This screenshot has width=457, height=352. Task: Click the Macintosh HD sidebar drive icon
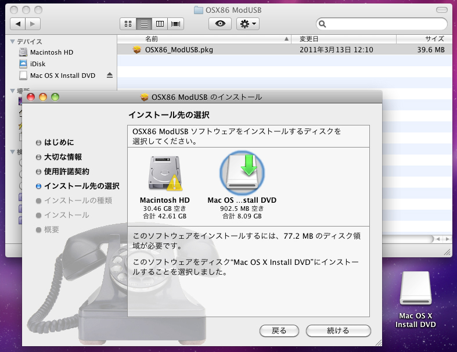click(x=23, y=52)
